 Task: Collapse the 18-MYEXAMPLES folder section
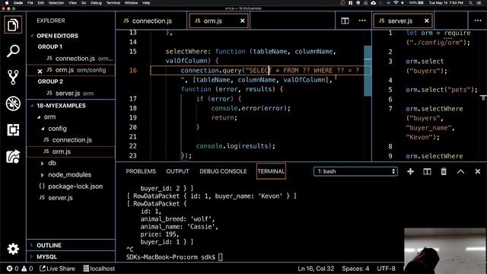point(61,106)
